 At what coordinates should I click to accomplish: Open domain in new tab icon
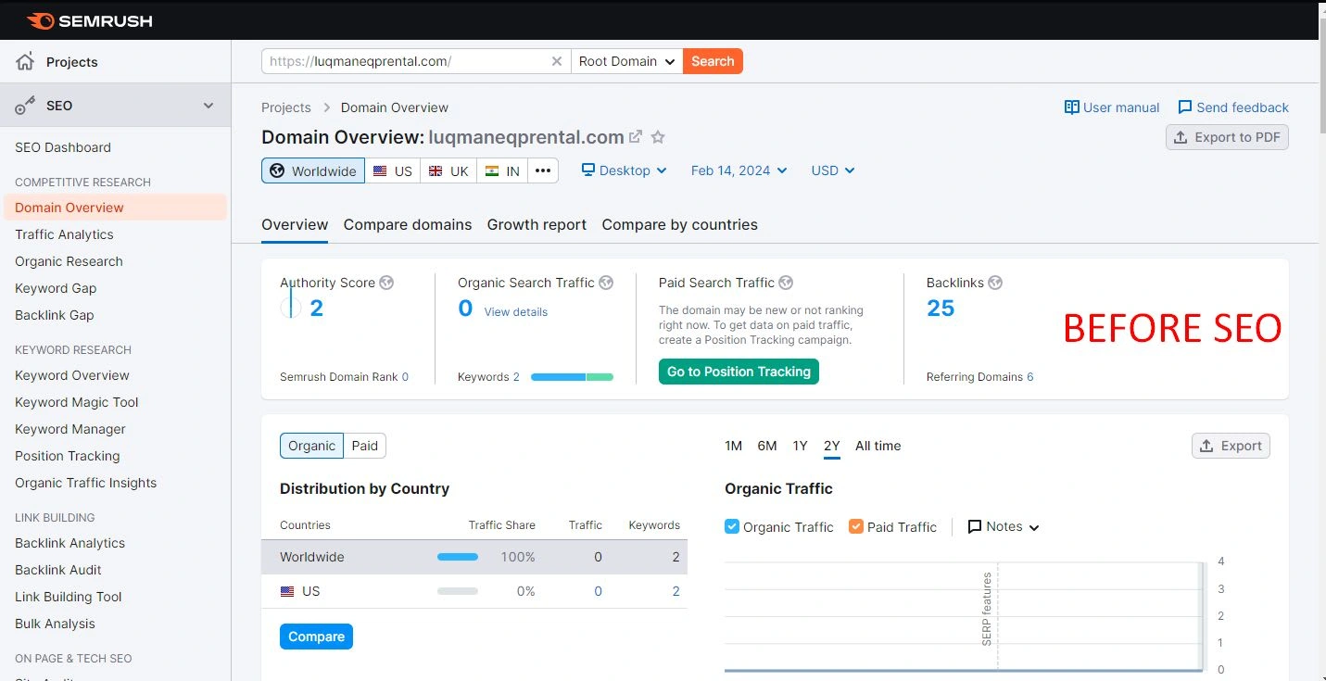pos(636,137)
